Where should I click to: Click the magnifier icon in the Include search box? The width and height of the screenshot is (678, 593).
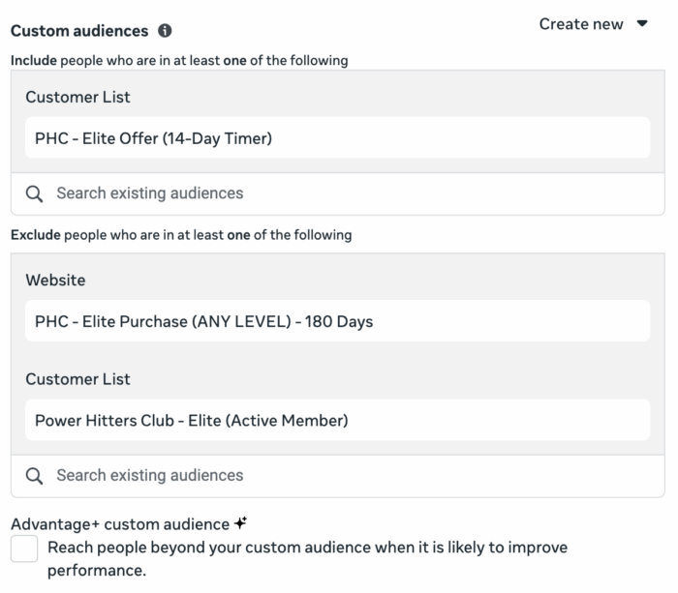click(x=34, y=193)
